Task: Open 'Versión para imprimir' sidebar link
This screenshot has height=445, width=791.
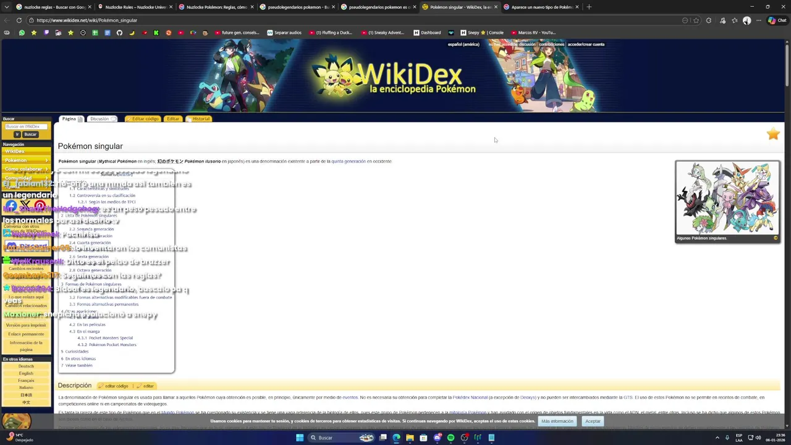Action: 26,325
